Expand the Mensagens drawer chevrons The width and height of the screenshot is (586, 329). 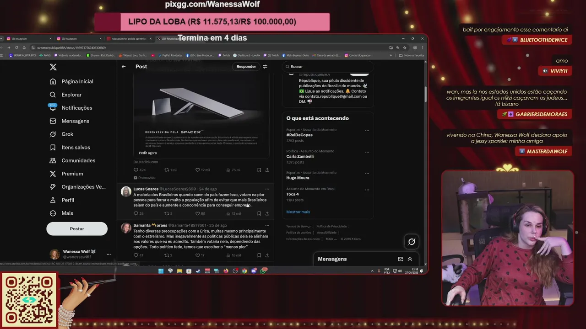pos(410,259)
